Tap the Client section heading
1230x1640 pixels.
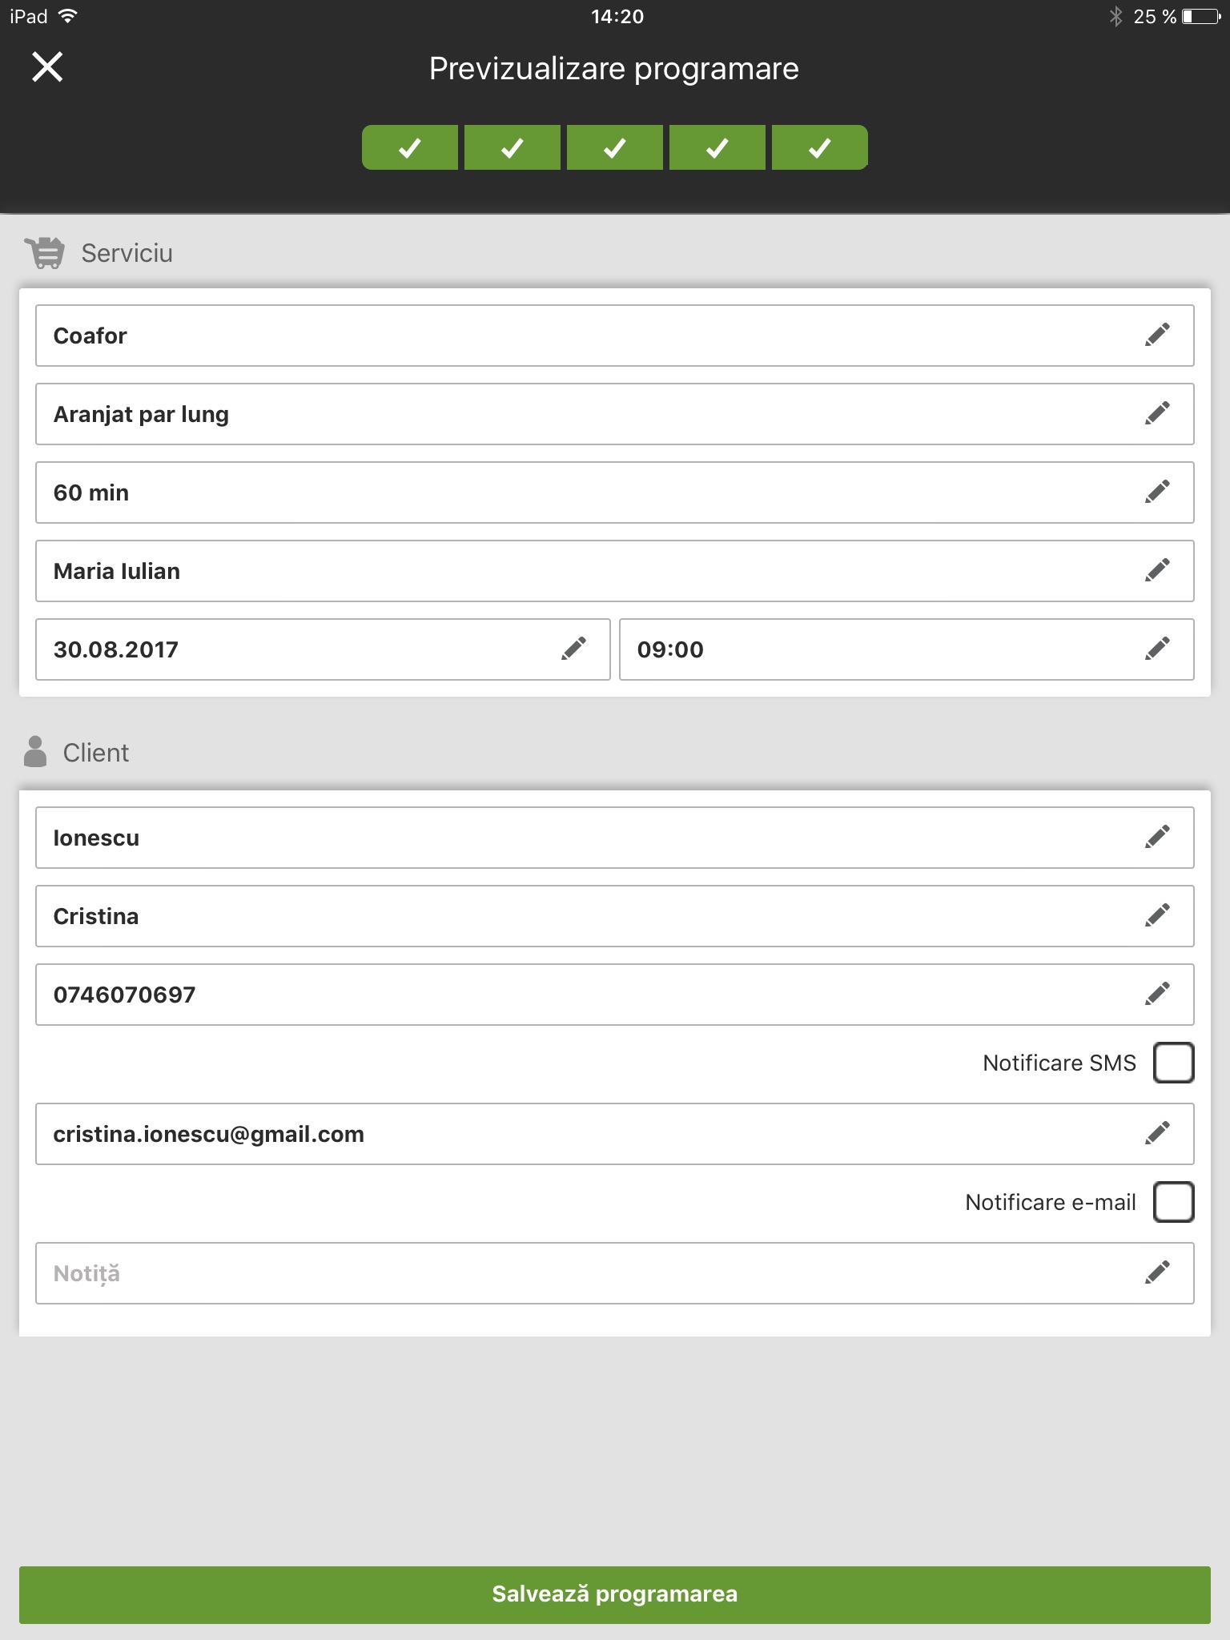pos(96,753)
